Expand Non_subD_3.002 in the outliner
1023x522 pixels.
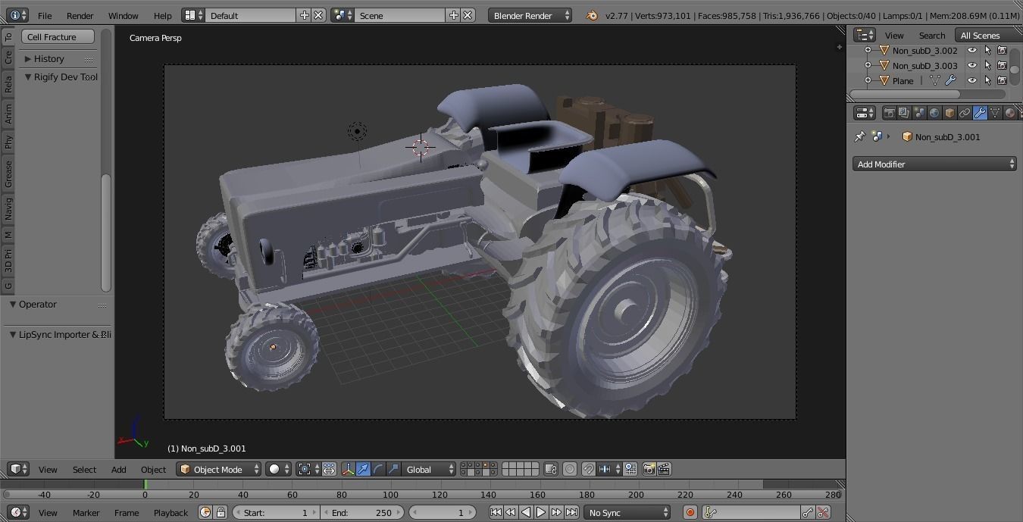pyautogui.click(x=868, y=50)
